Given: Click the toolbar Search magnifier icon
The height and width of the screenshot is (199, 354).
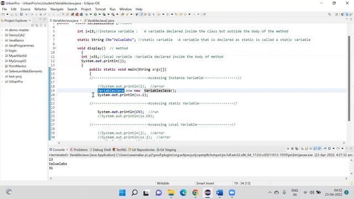Looking at the screenshot, I should point(330,14).
